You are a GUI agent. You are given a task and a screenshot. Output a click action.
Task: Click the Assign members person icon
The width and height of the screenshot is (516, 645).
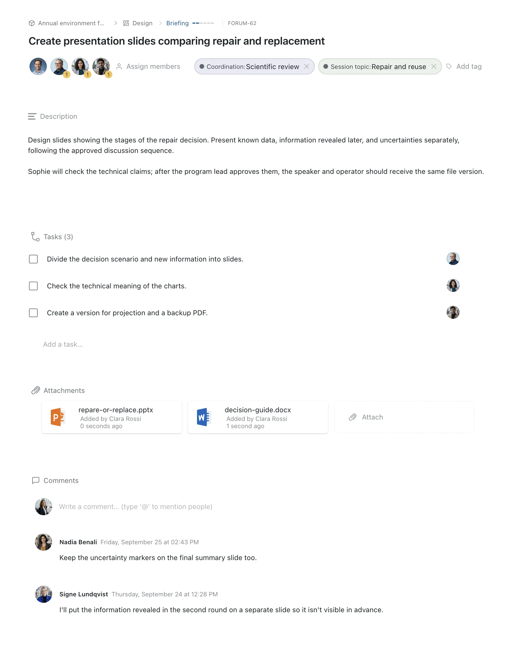coord(119,66)
